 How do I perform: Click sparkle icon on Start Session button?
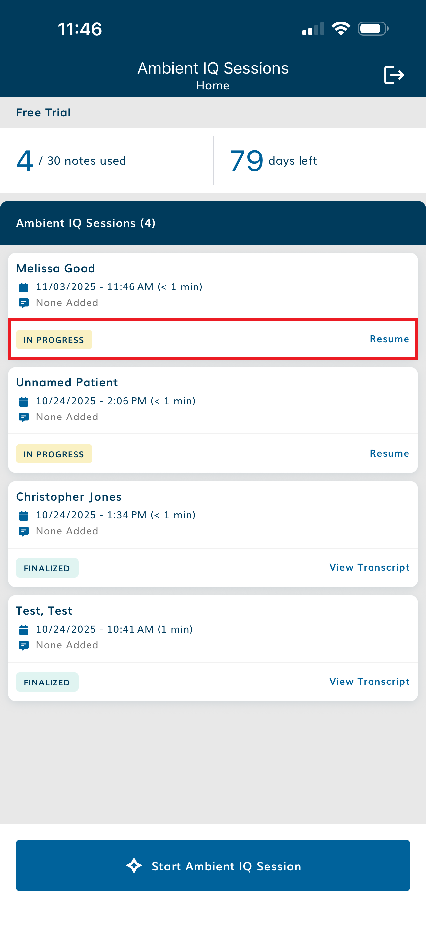[x=134, y=866]
